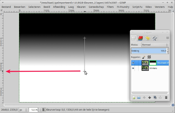The height and width of the screenshot is (113, 175).
Task: Open the Filters menu
Action: [110, 7]
